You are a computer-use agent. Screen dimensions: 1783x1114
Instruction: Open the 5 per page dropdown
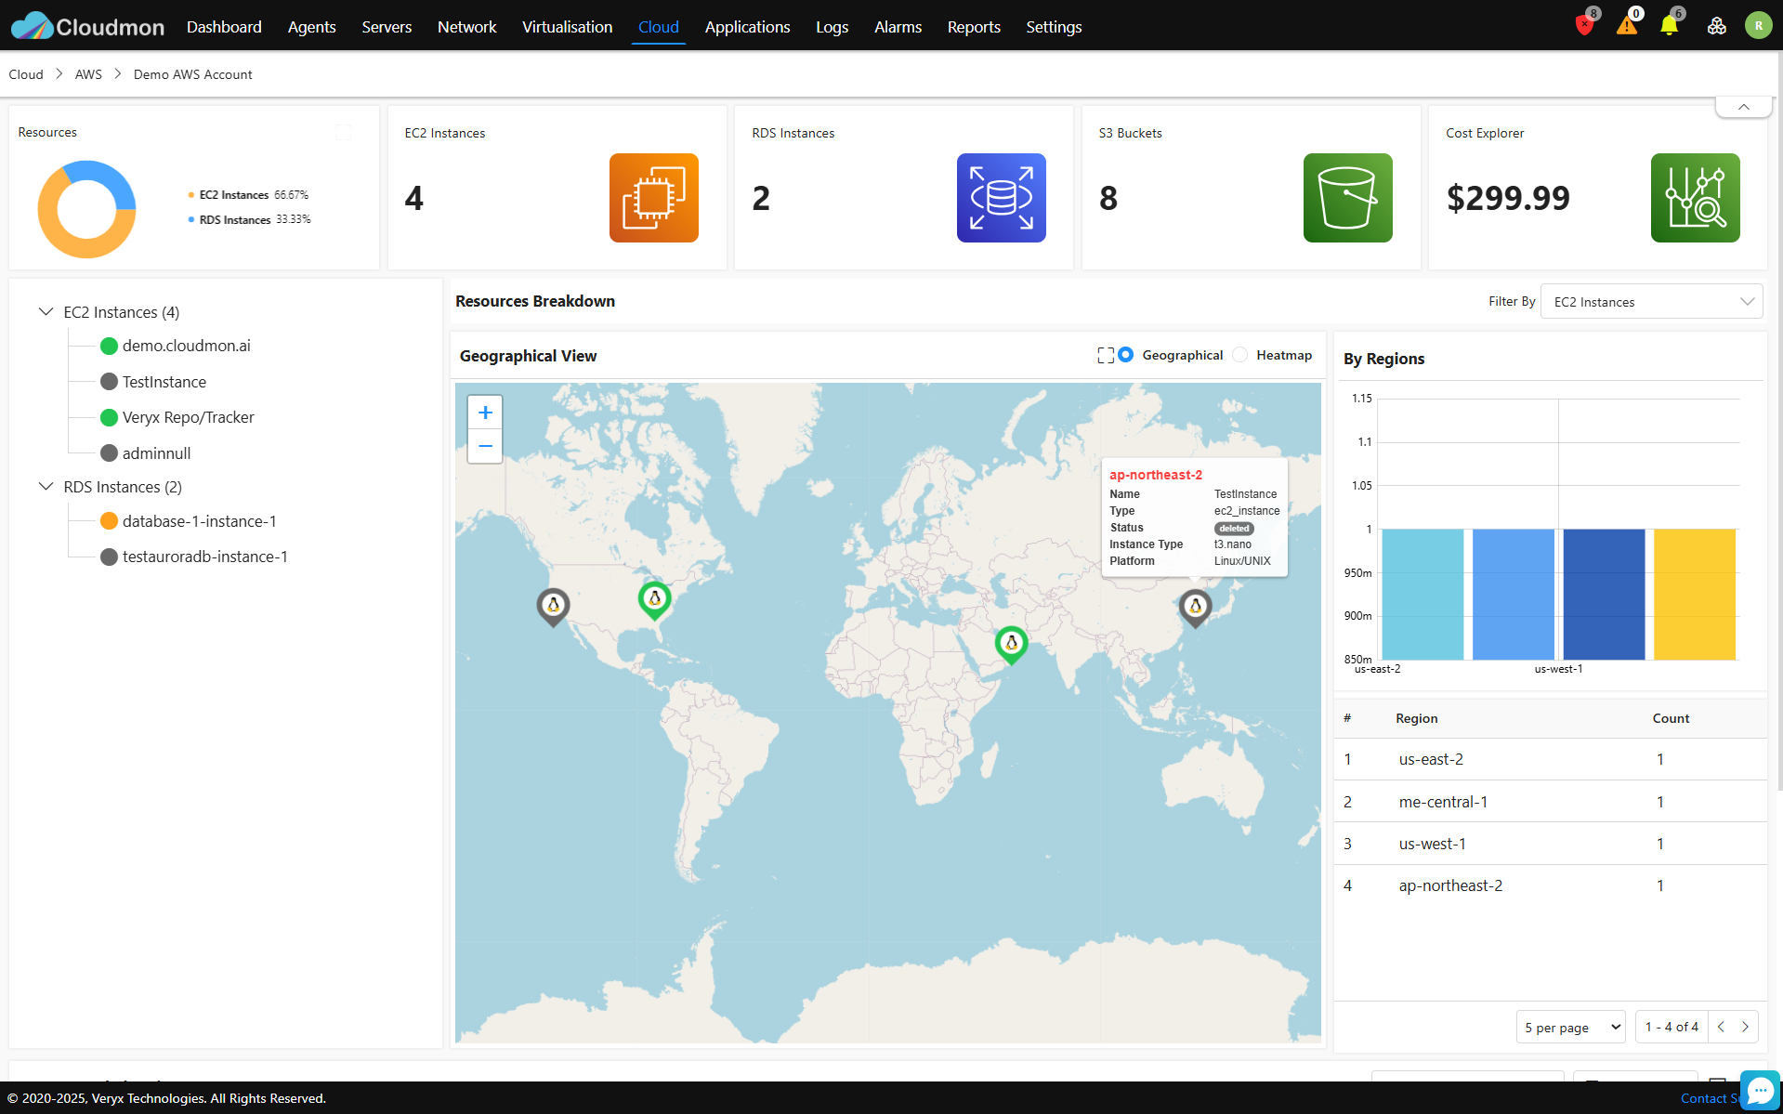(x=1570, y=1027)
